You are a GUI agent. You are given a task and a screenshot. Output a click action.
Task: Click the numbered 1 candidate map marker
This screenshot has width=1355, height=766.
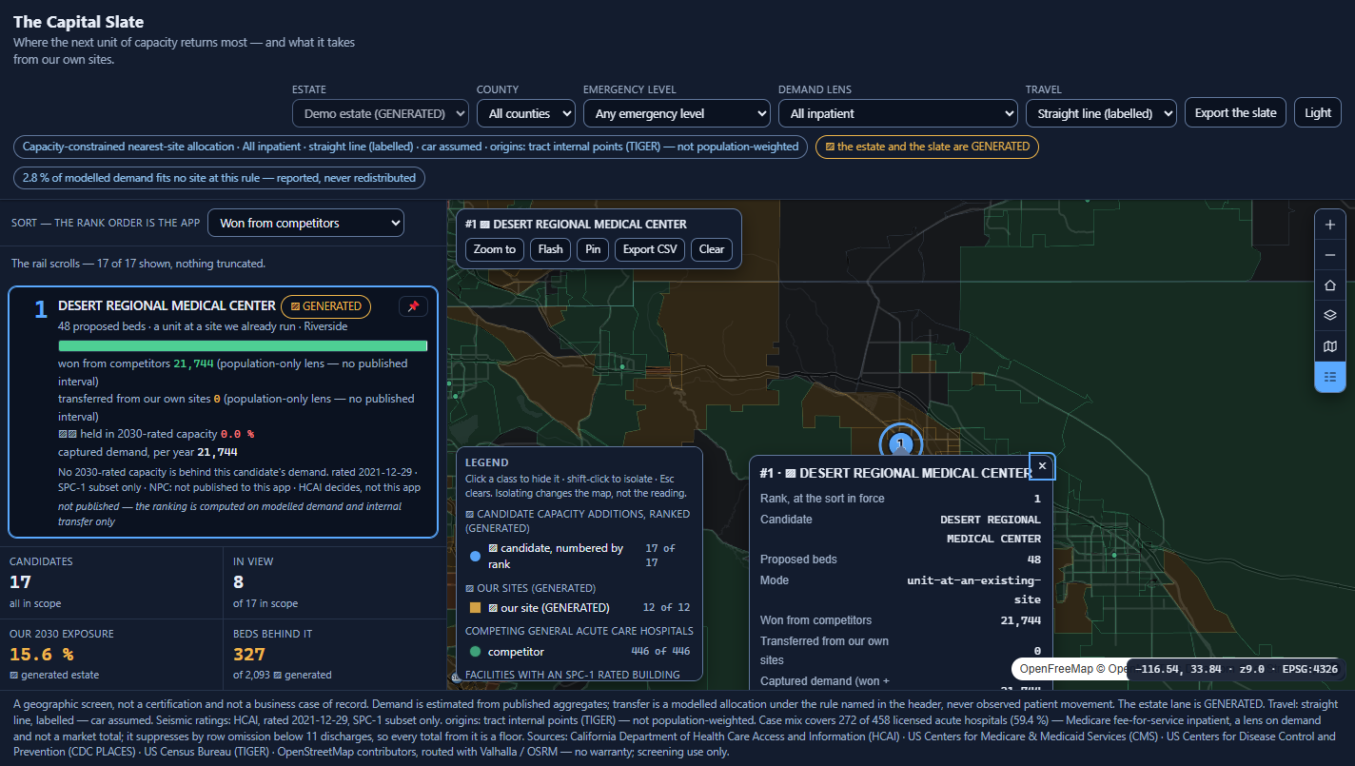point(900,443)
